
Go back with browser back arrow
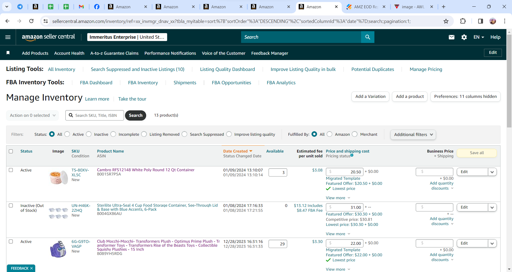[7, 21]
